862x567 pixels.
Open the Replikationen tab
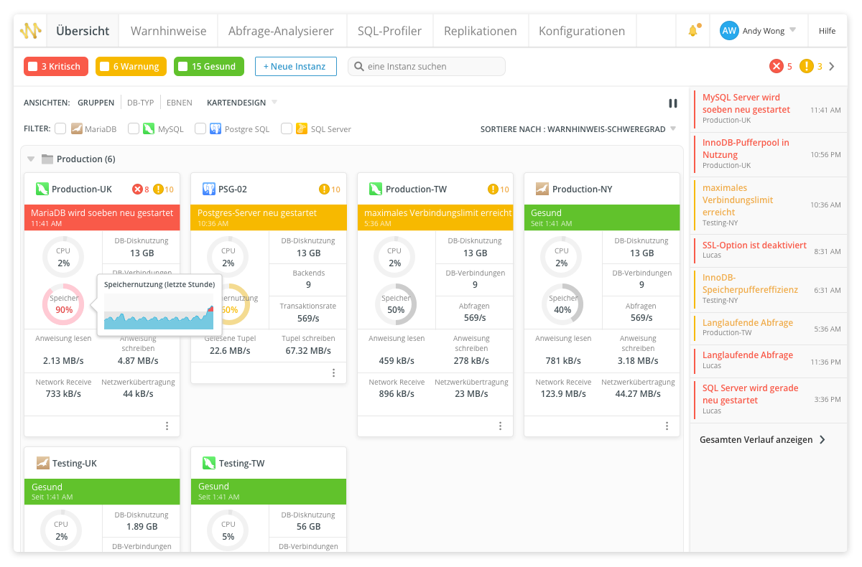481,31
